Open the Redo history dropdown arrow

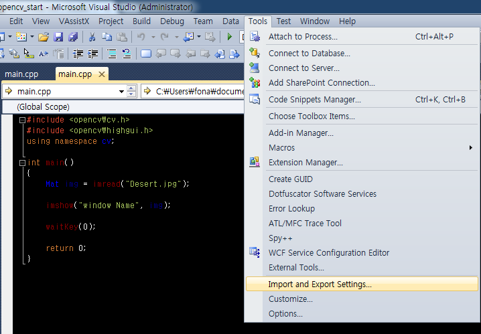(x=177, y=37)
